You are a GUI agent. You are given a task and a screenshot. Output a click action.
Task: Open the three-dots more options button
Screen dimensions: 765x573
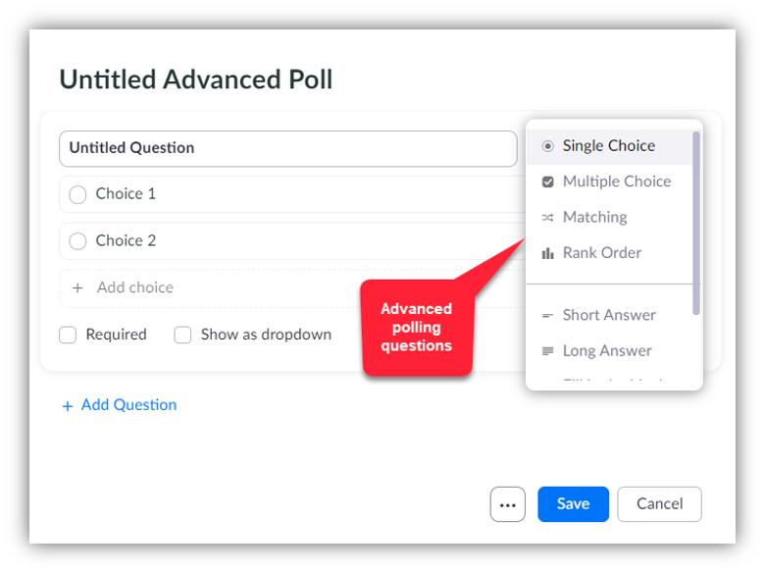click(507, 504)
